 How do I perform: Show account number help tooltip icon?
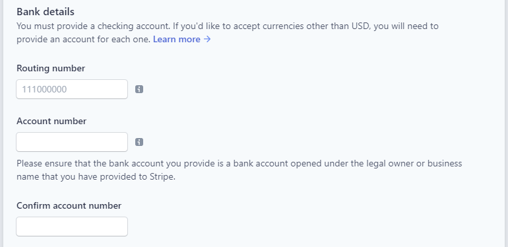coord(139,142)
